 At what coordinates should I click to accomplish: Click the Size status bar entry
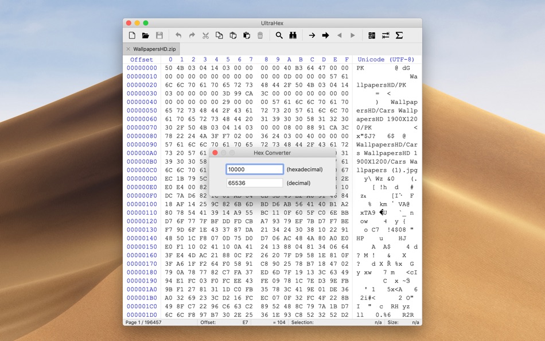coord(403,323)
